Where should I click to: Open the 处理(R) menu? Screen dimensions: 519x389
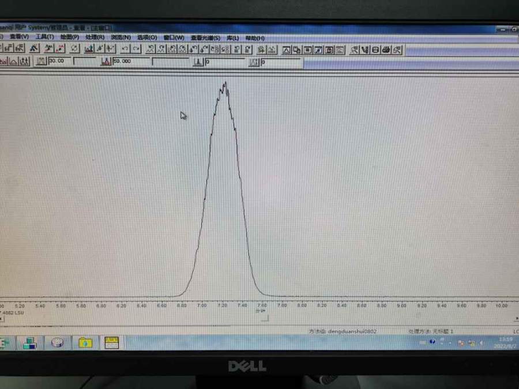pyautogui.click(x=95, y=37)
